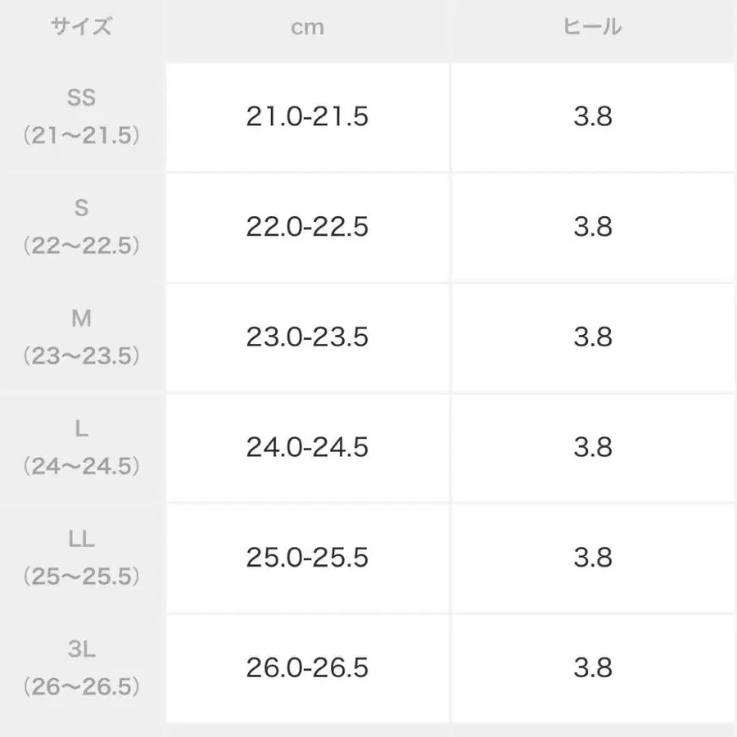Viewport: 737px width, 737px height.
Task: Select the SS (21～21.5) size label
Action: pos(81,116)
